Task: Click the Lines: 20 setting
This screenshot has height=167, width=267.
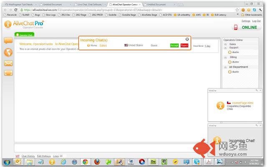Action: point(58,156)
